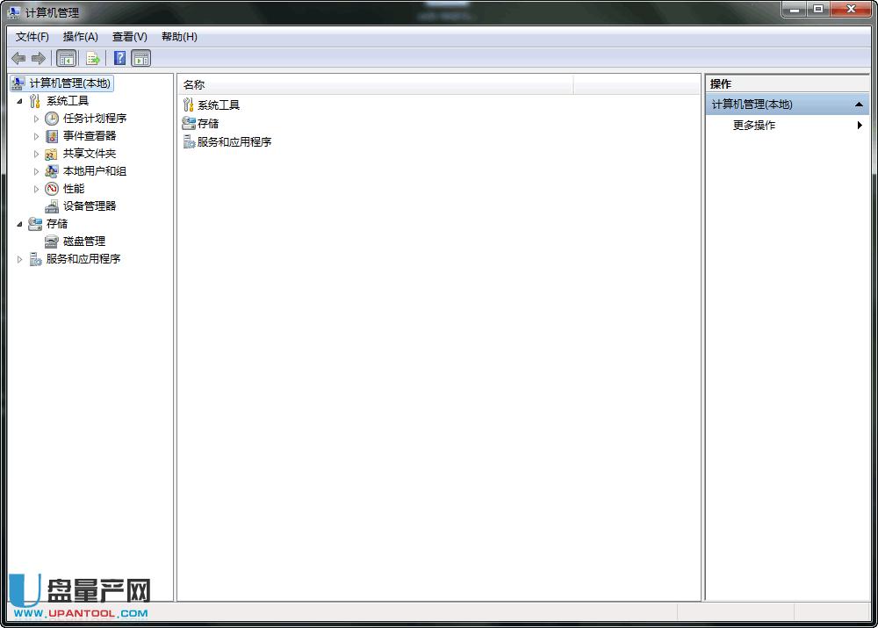Click the 设备管理器 icon in tree
This screenshot has height=628, width=878.
[52, 206]
